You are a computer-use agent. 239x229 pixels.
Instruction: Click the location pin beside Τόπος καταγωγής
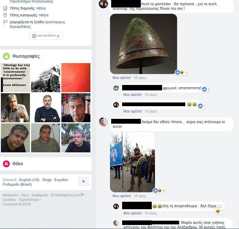pyautogui.click(x=5, y=15)
